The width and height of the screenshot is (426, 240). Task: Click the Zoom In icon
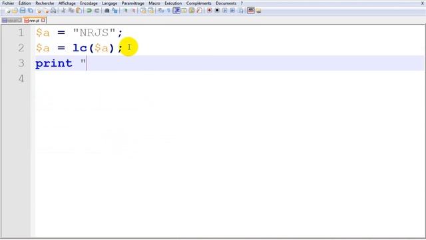coord(126,11)
